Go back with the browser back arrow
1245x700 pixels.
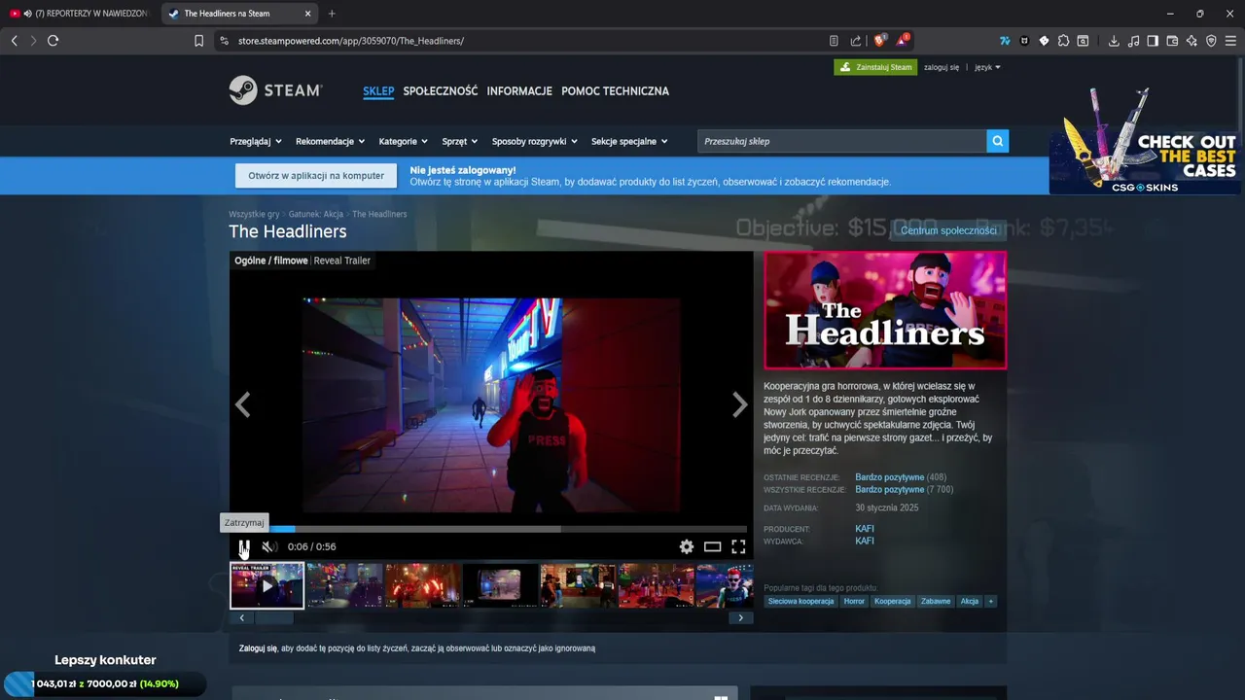click(15, 41)
